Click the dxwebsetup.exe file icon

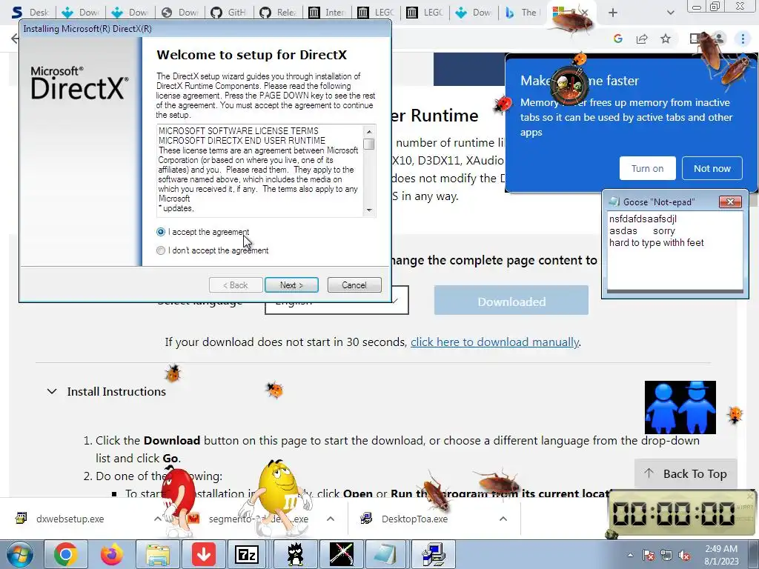point(21,519)
